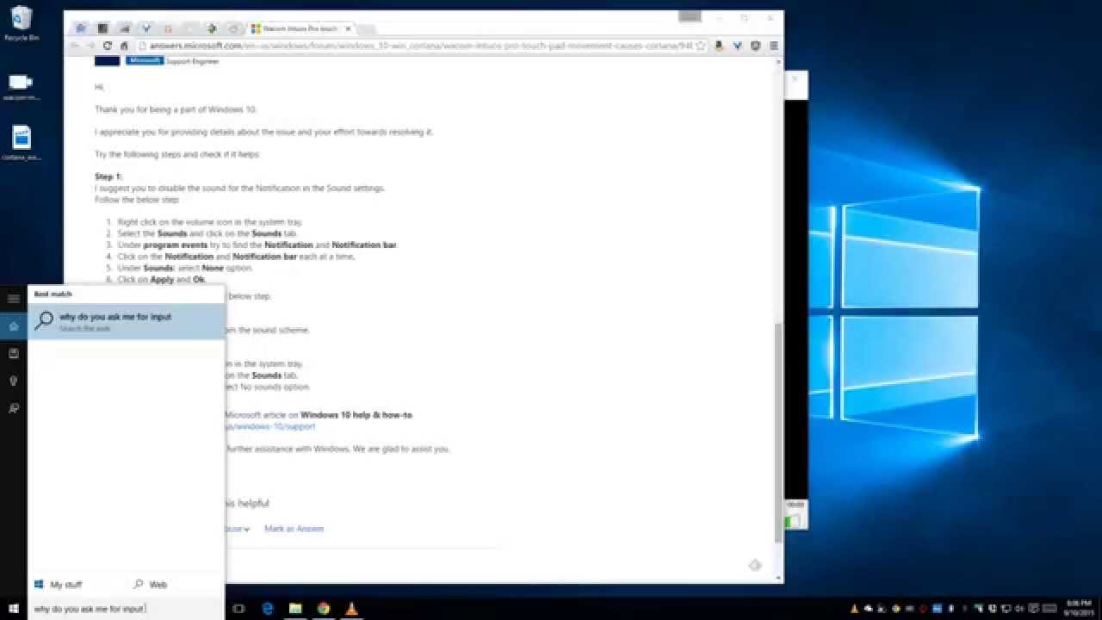The height and width of the screenshot is (620, 1102).
Task: Open Chrome's main menu button
Action: pos(774,46)
